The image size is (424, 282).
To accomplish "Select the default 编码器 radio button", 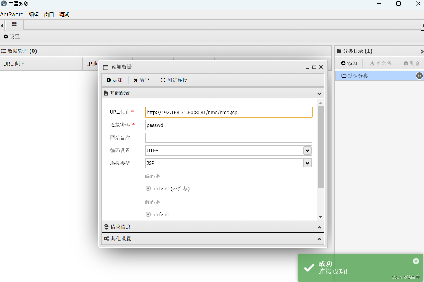I will point(148,188).
